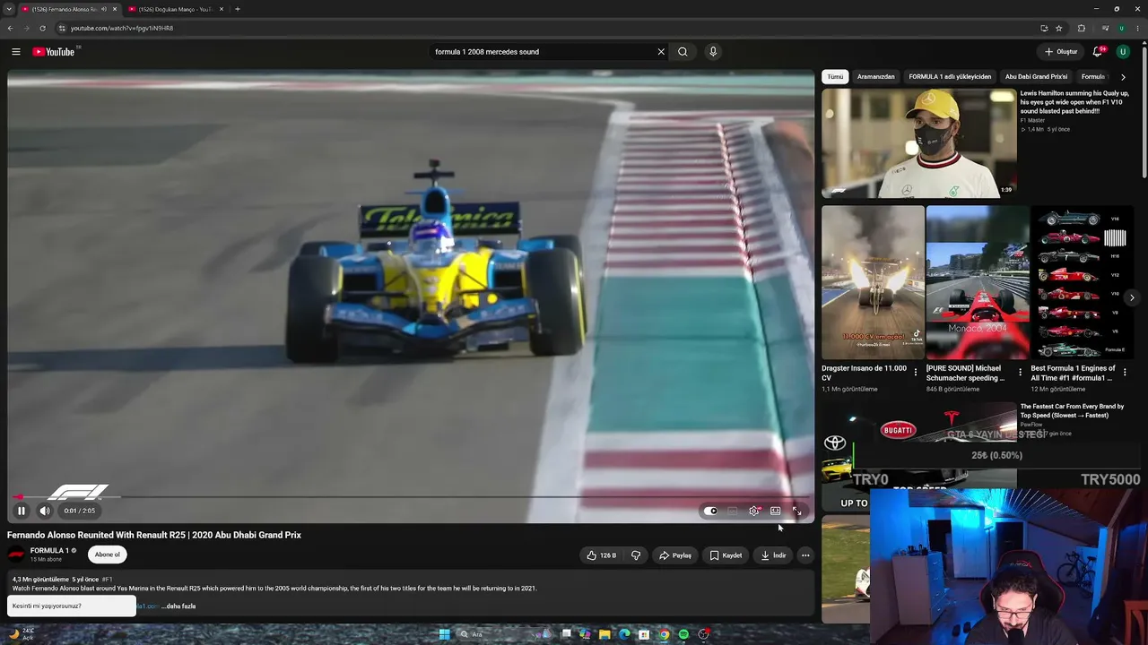Show next Shorts with the arrow
Viewport: 1148px width, 645px height.
(1132, 297)
